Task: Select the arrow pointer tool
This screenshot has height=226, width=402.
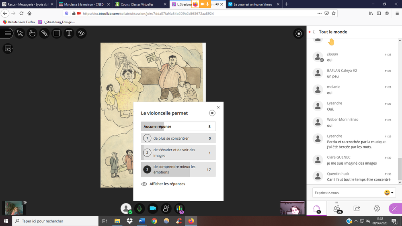Action: pyautogui.click(x=20, y=33)
